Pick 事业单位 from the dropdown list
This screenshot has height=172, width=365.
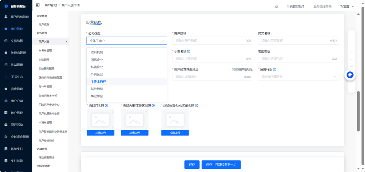click(x=127, y=96)
